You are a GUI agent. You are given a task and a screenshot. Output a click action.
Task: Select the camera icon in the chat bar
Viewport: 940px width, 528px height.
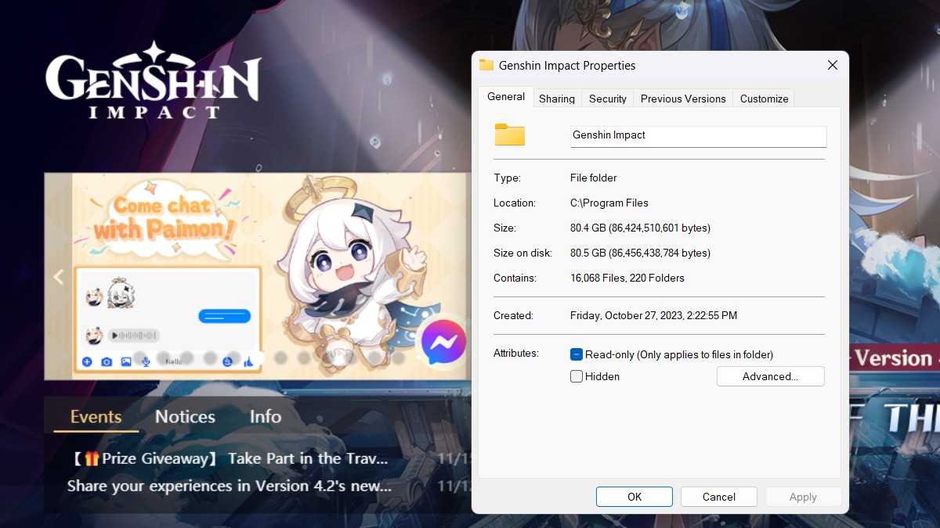pyautogui.click(x=107, y=362)
